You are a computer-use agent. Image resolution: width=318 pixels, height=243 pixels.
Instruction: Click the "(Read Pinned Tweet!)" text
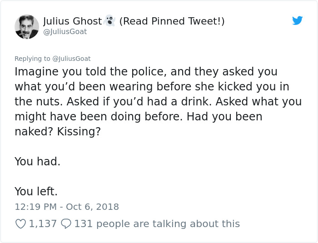tap(172, 21)
